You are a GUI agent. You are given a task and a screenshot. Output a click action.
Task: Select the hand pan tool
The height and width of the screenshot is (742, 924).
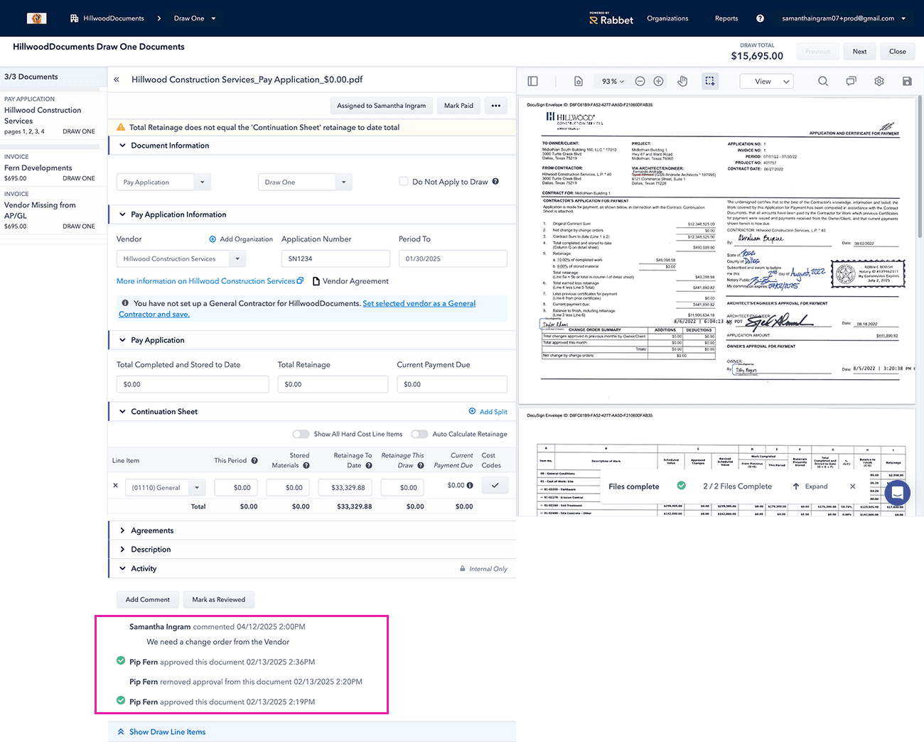point(682,82)
